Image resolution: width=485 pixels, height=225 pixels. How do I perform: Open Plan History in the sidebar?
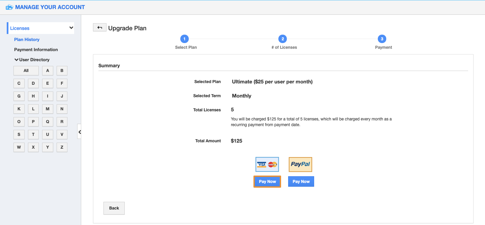(x=27, y=39)
